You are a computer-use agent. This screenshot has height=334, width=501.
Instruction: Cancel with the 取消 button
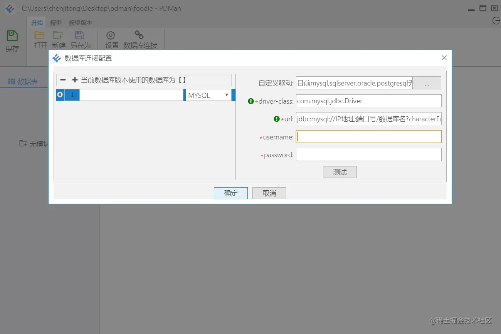tap(269, 193)
